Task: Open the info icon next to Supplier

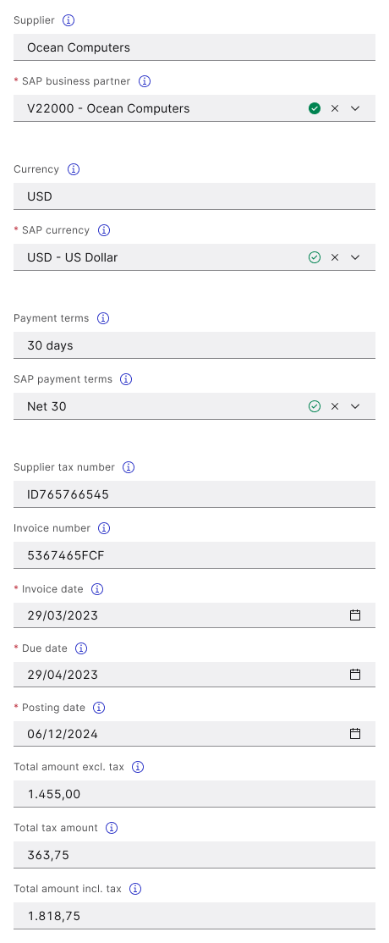Action: 68,20
